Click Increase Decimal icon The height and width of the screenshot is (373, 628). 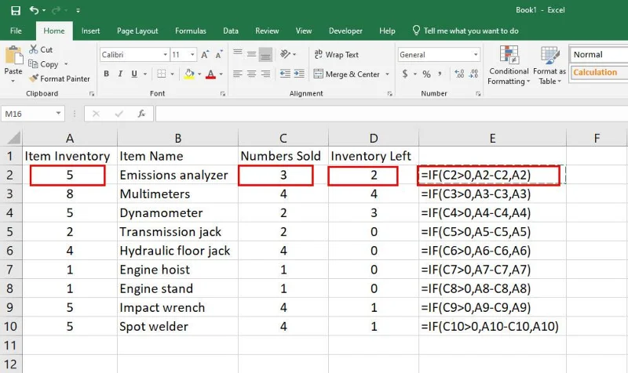[x=459, y=74]
